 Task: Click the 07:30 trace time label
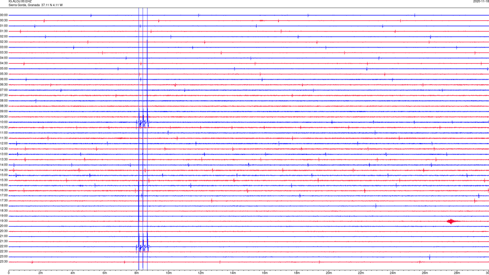point(4,95)
